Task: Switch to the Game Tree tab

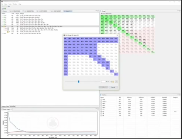Action: click(13, 106)
